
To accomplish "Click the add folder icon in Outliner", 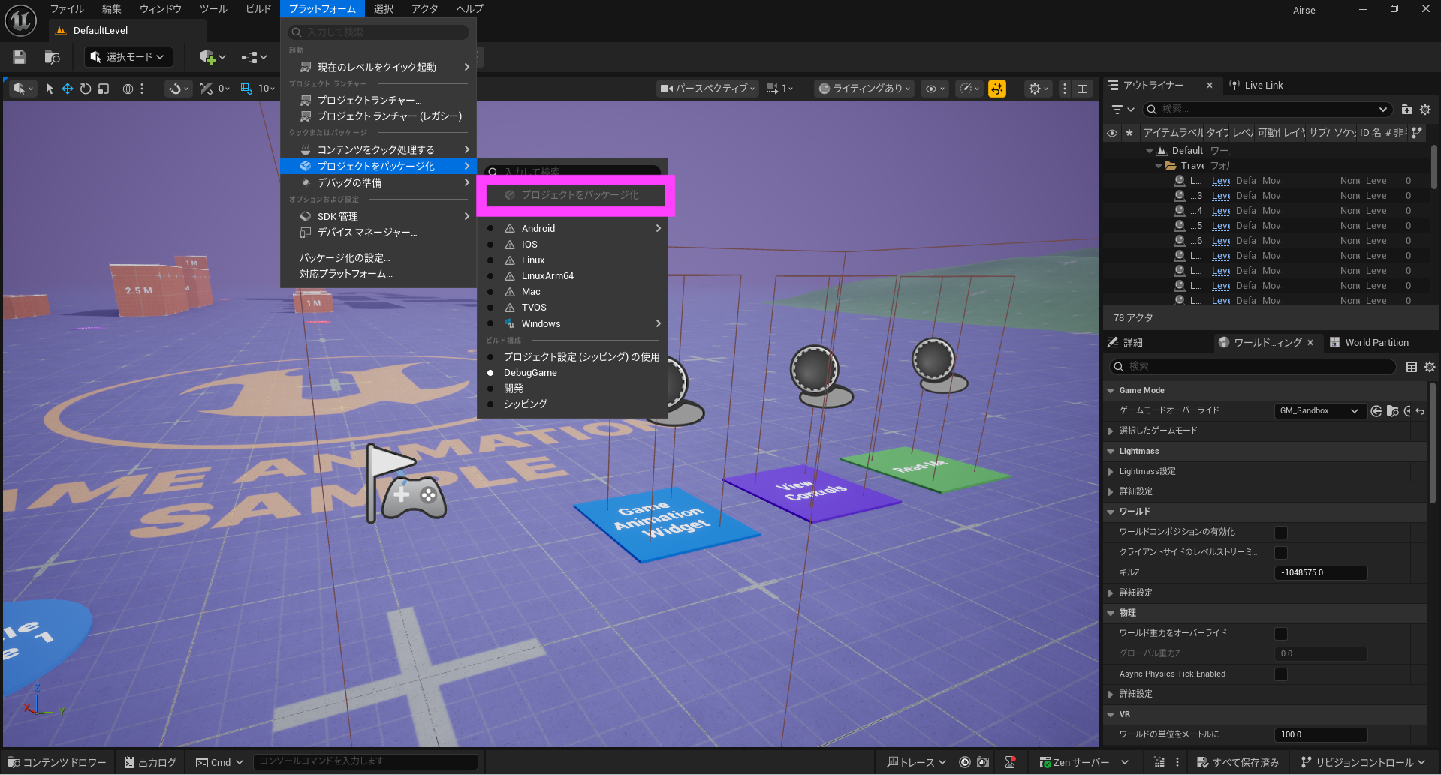I will [x=1406, y=110].
